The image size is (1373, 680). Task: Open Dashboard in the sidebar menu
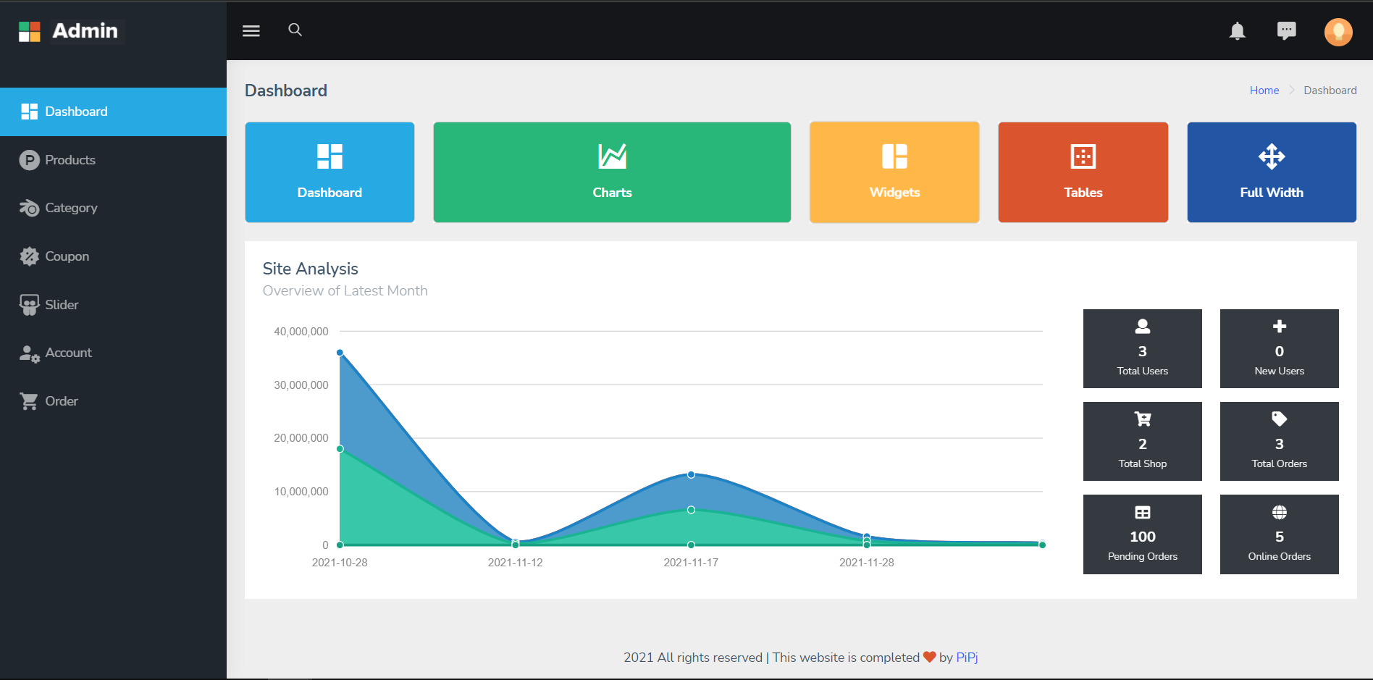(x=113, y=112)
